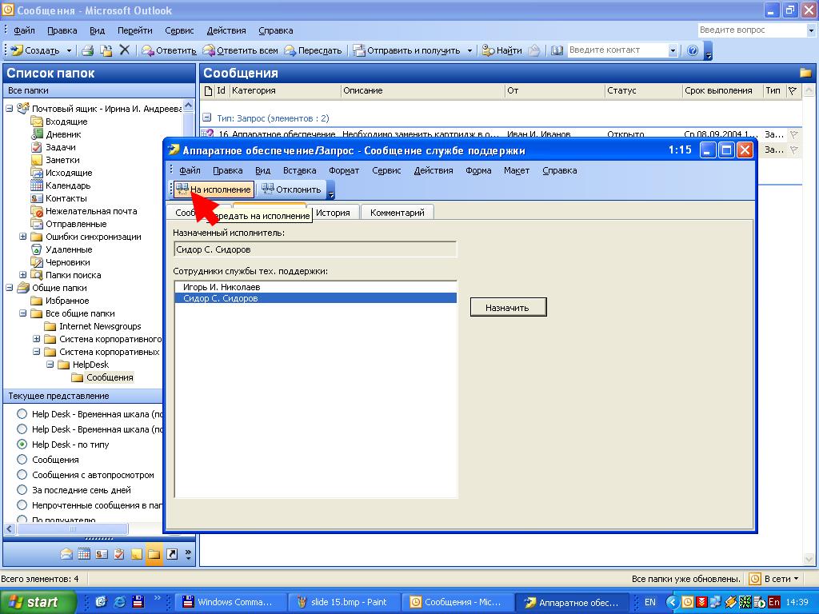Click Переслать (Forward) toolbar button
The image size is (819, 614).
[313, 50]
